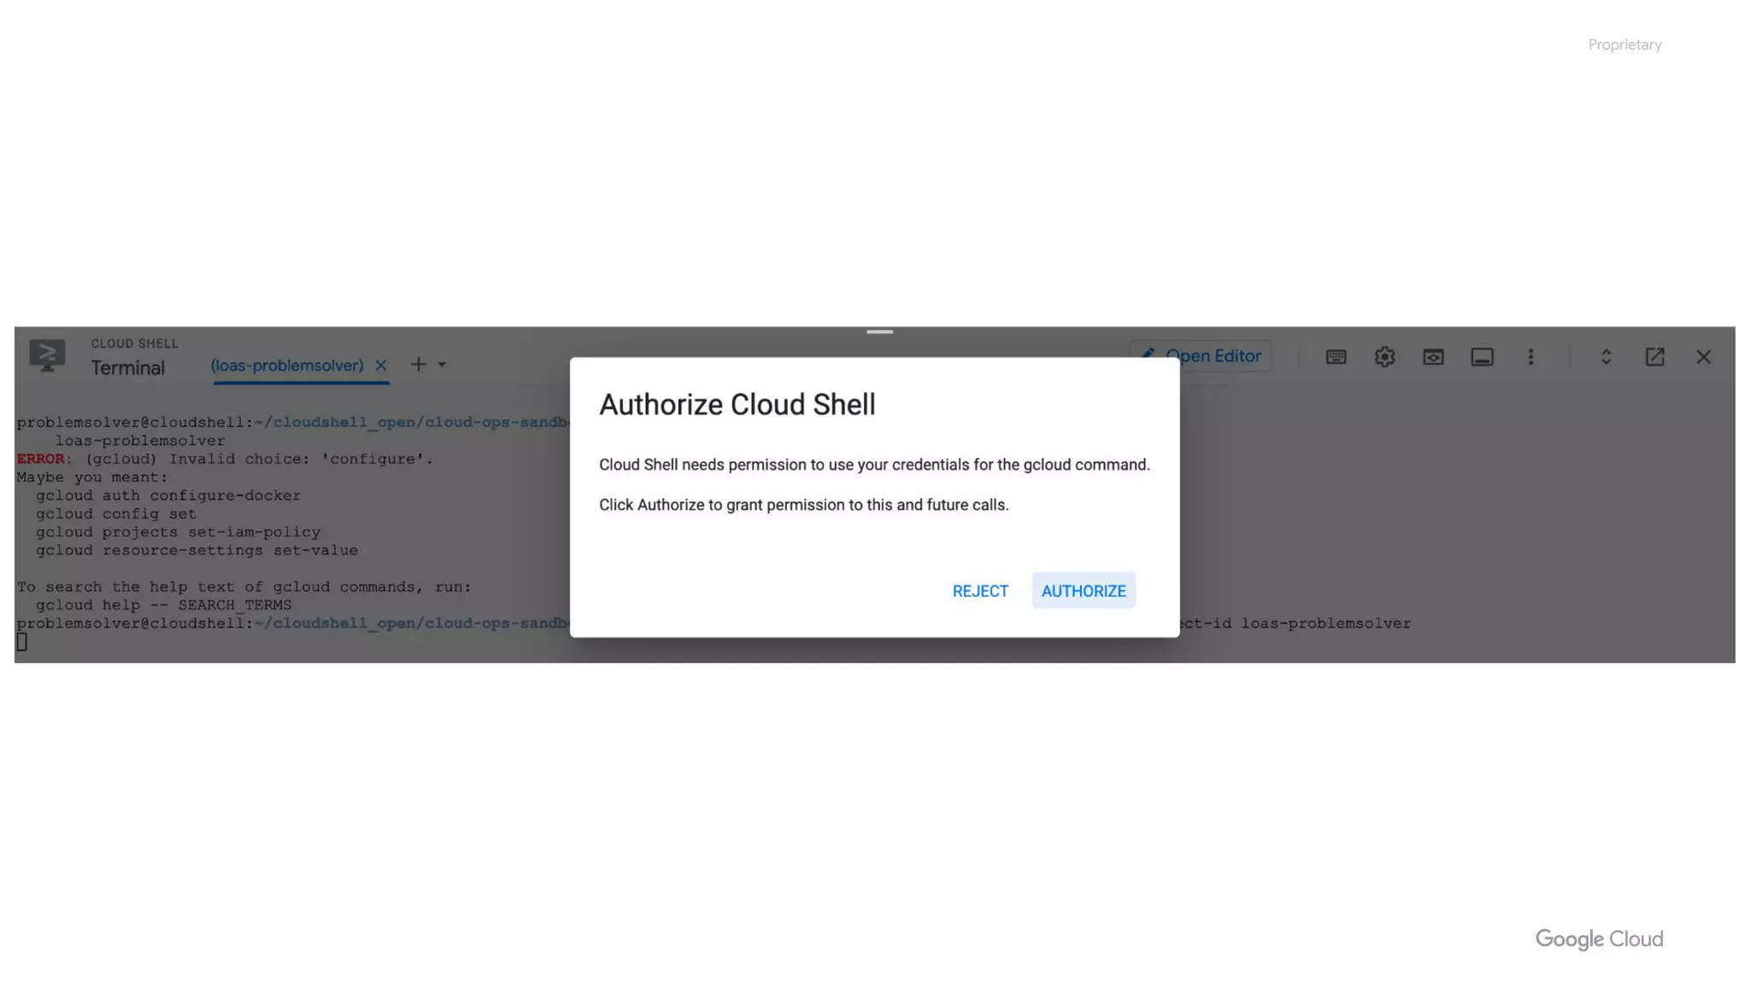
Task: Click the terminal cursor input line
Action: pyautogui.click(x=21, y=642)
